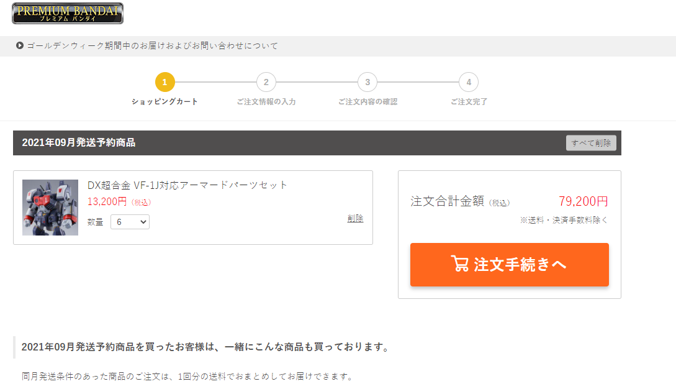Click the 注文合計金額 label
Viewport: 676px width, 389px height.
(447, 201)
